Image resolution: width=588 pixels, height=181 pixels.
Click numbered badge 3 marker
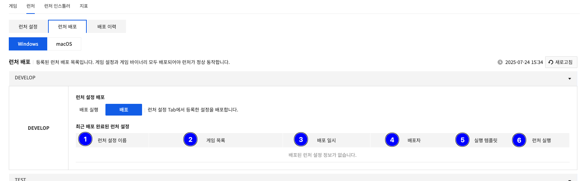(x=301, y=139)
